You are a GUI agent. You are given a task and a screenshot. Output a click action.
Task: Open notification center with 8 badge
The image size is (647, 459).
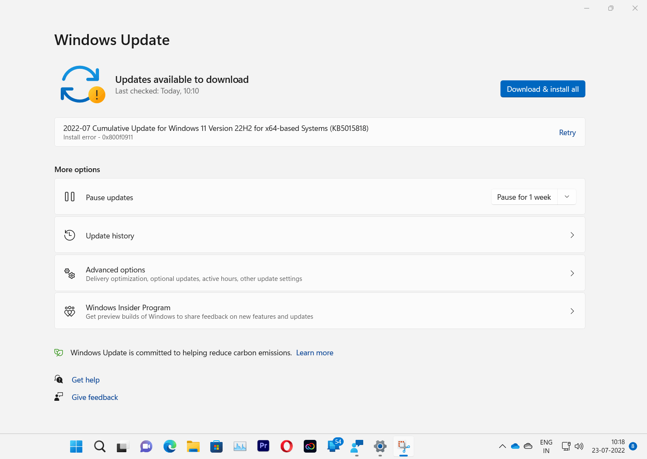point(633,446)
